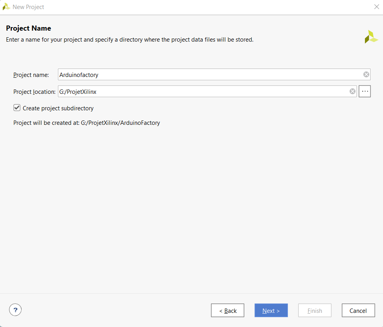The width and height of the screenshot is (383, 327).
Task: Click the greyed-out Finish button
Action: (315, 311)
